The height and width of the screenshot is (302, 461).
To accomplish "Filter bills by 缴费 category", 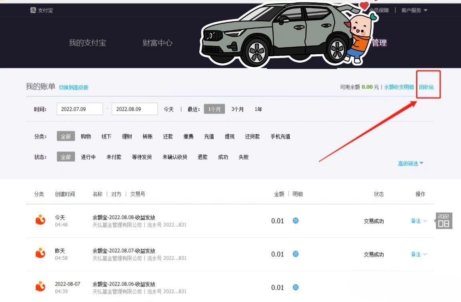I will click(x=188, y=137).
